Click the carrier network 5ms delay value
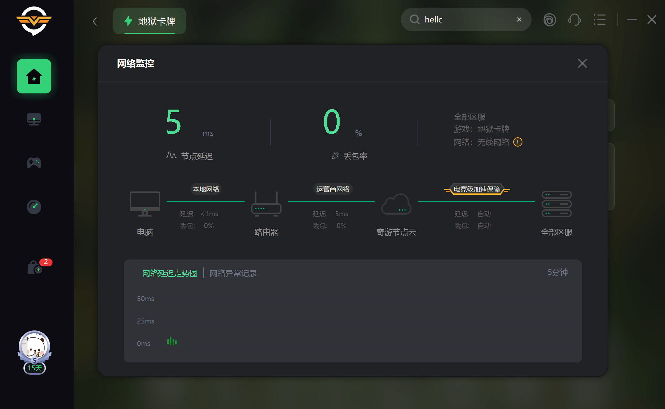 click(x=342, y=214)
